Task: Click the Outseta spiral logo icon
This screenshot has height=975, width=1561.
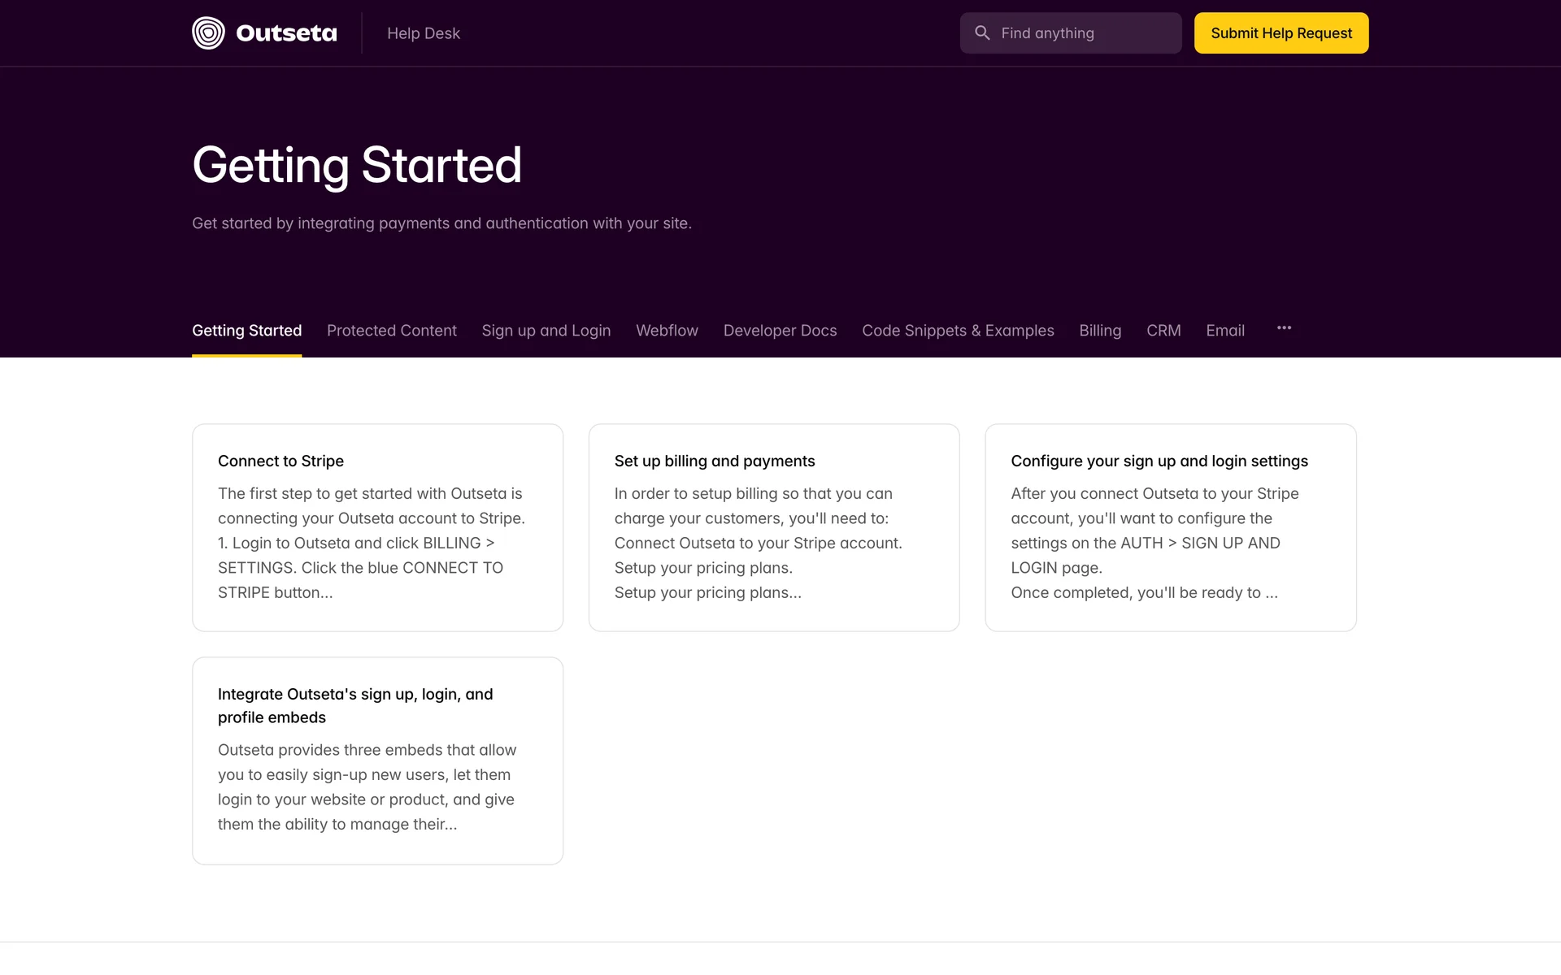Action: click(x=208, y=33)
